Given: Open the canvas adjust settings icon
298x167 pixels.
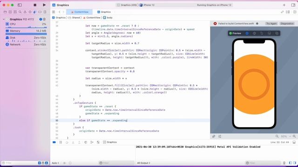Looking at the screenshot, I should [220, 136].
